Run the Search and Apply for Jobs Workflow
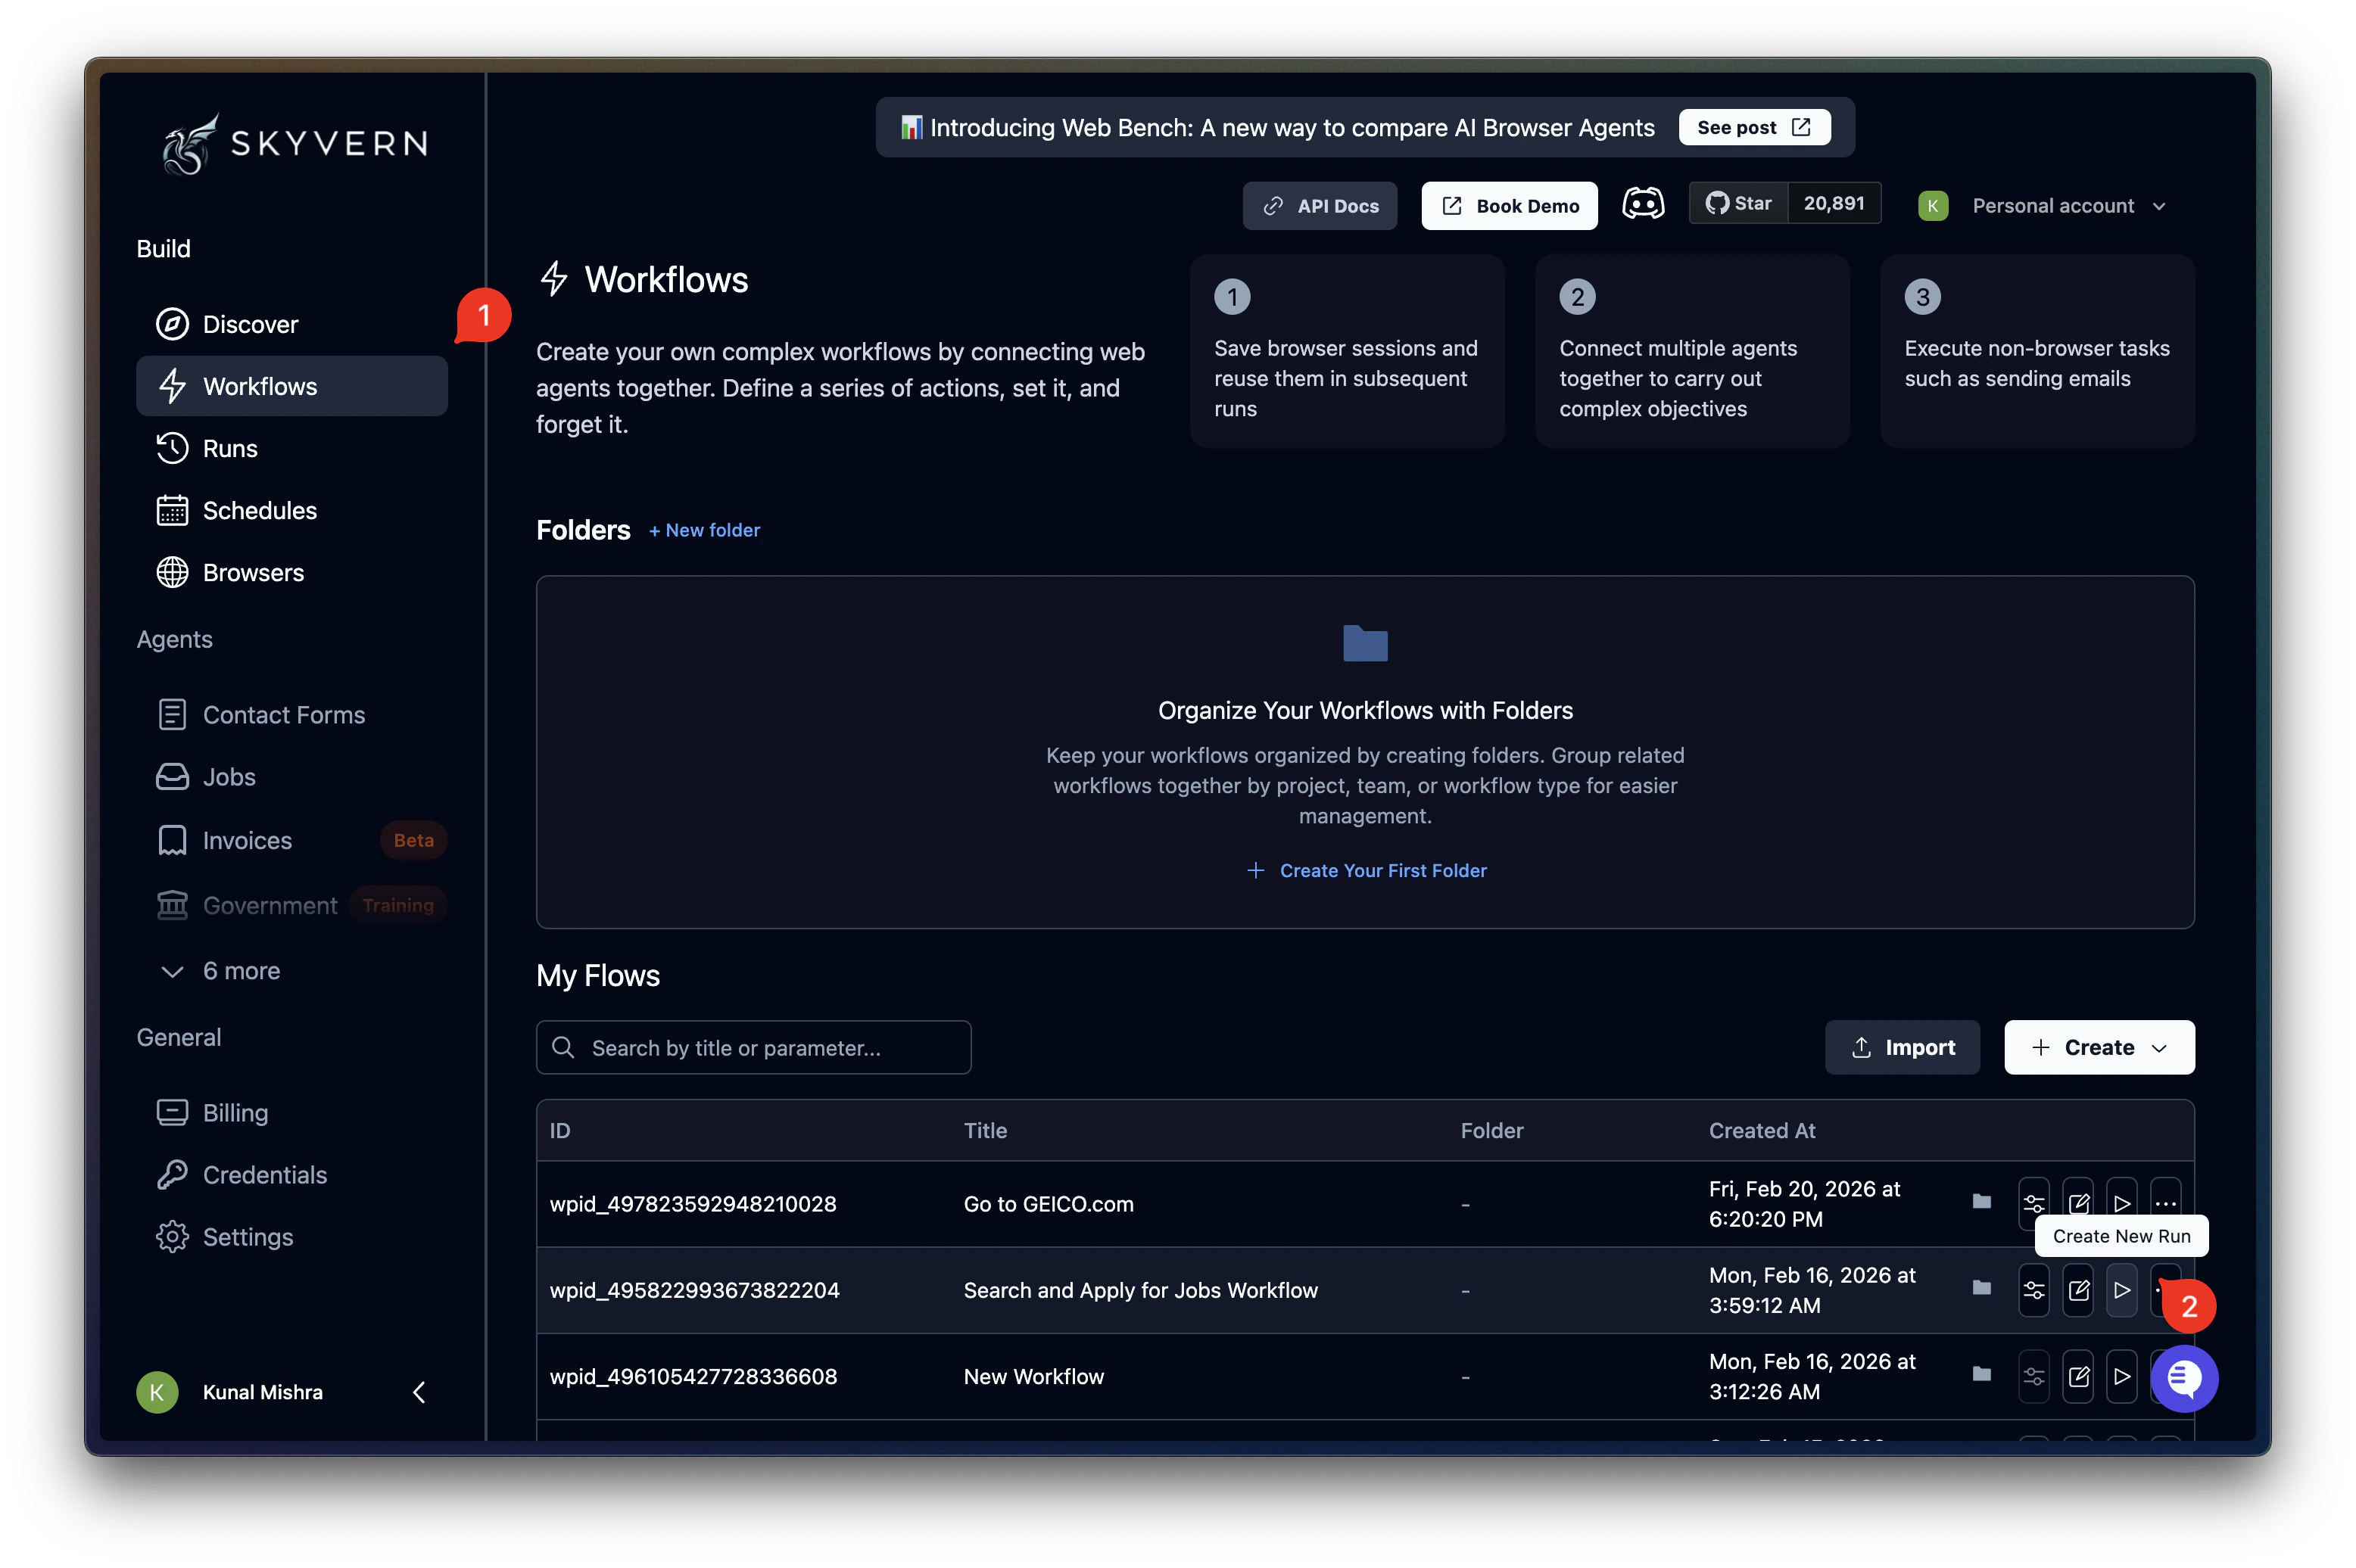Viewport: 2356px width, 1568px height. pyautogui.click(x=2123, y=1290)
